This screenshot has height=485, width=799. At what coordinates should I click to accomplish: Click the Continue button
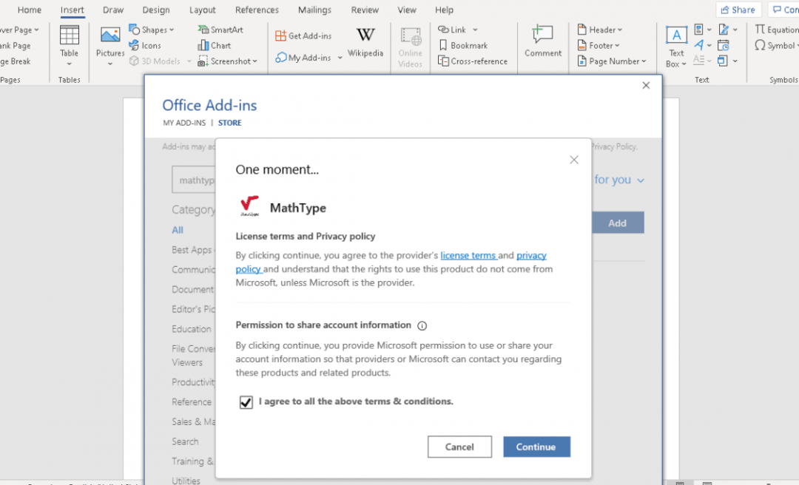(536, 447)
